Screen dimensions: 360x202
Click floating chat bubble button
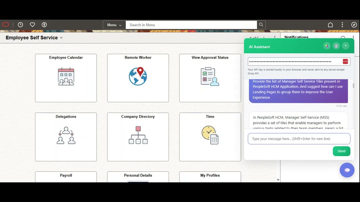(x=347, y=170)
